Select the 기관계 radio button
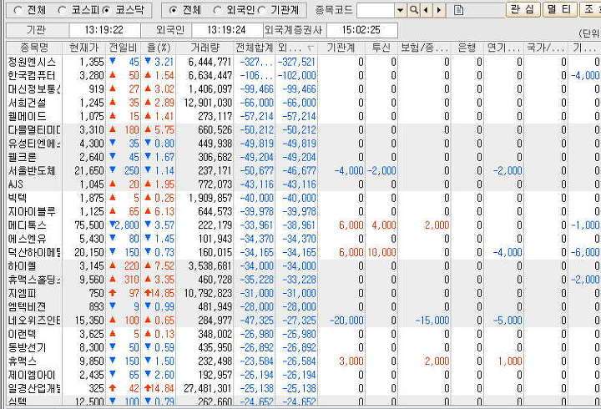The height and width of the screenshot is (409, 601). click(262, 10)
